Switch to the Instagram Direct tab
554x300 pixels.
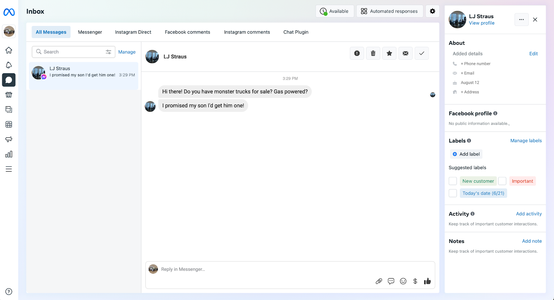tap(133, 32)
